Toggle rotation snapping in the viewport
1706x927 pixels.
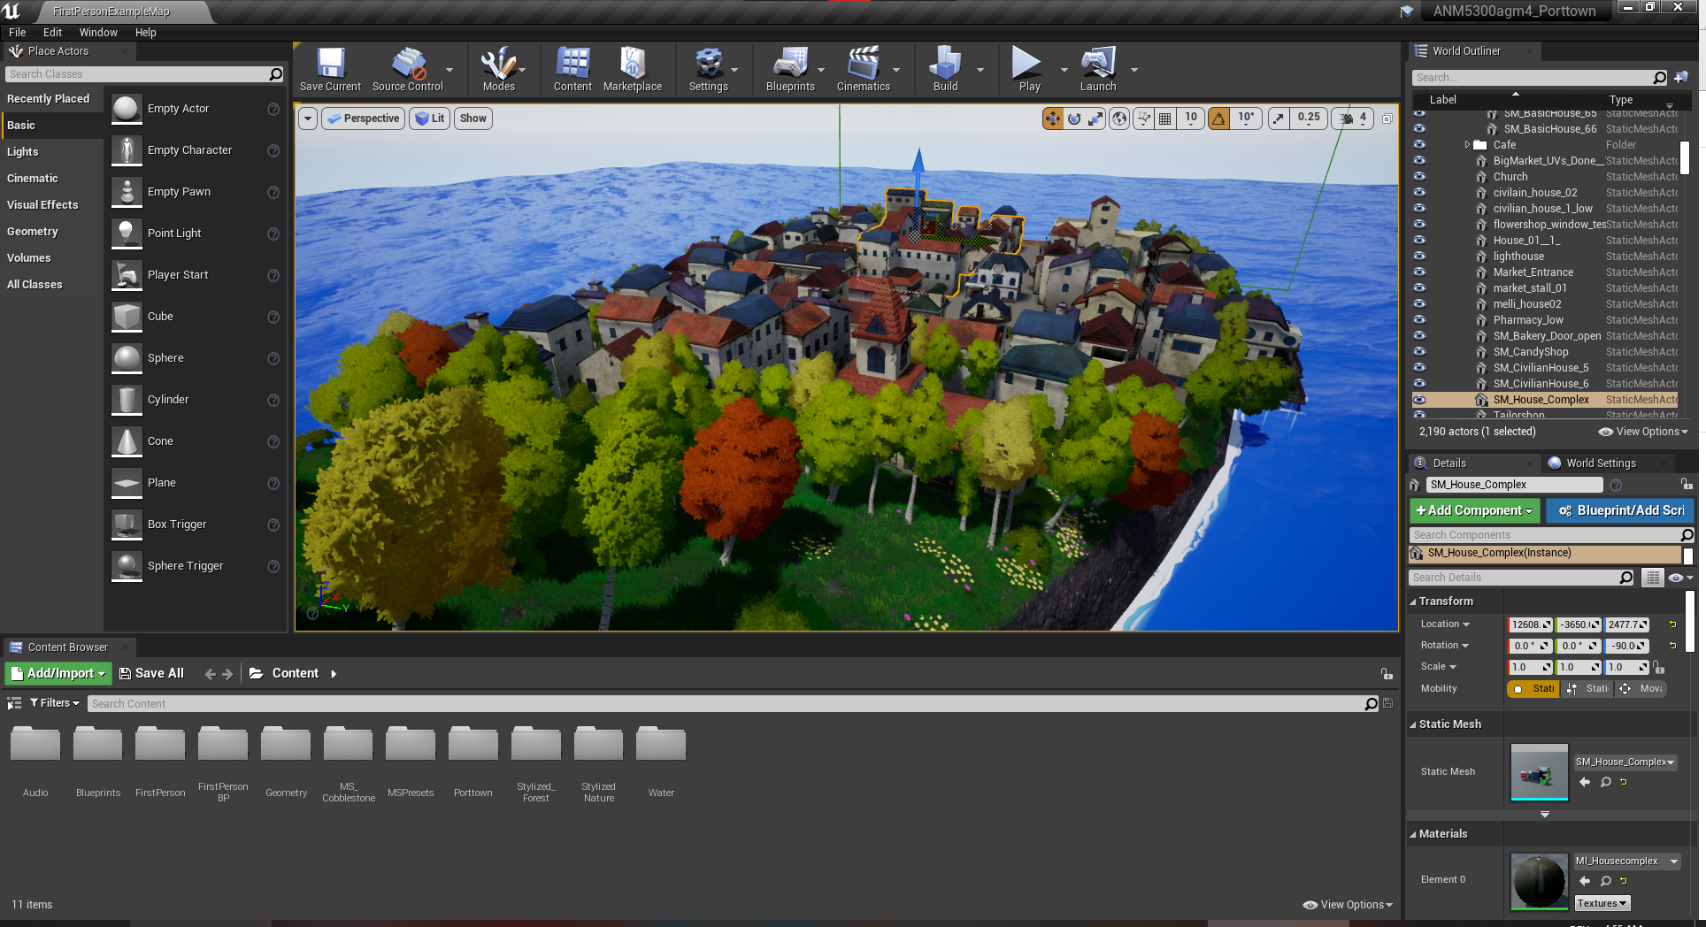click(x=1219, y=119)
